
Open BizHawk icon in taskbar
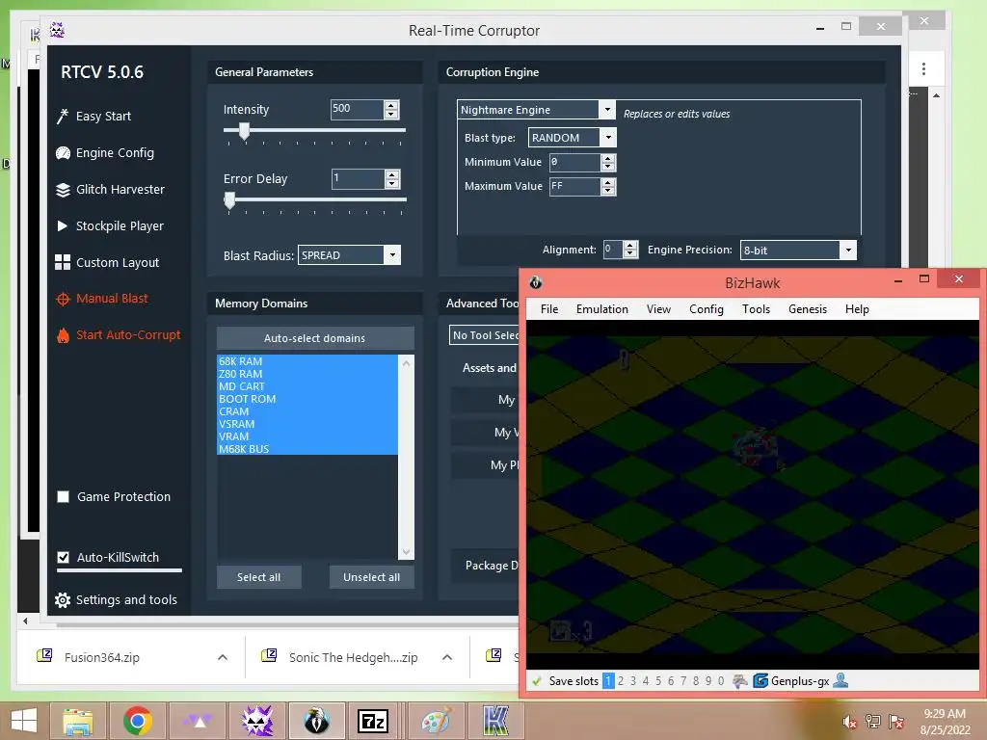tap(317, 721)
